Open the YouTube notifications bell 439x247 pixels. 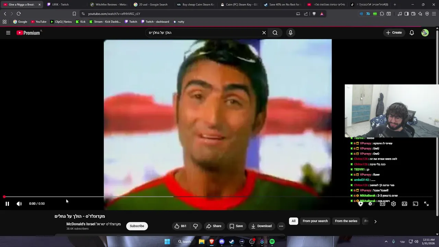[x=412, y=33]
